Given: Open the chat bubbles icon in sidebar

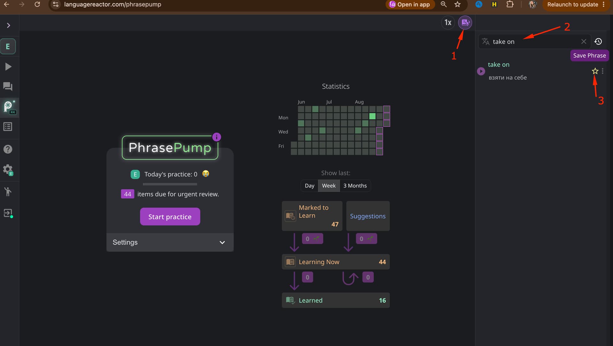Looking at the screenshot, I should (8, 86).
